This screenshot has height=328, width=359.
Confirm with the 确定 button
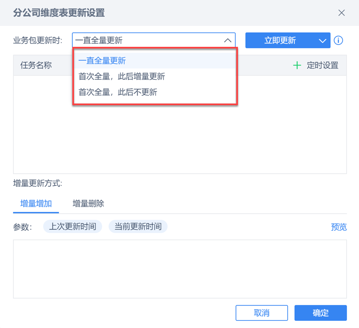(x=320, y=313)
